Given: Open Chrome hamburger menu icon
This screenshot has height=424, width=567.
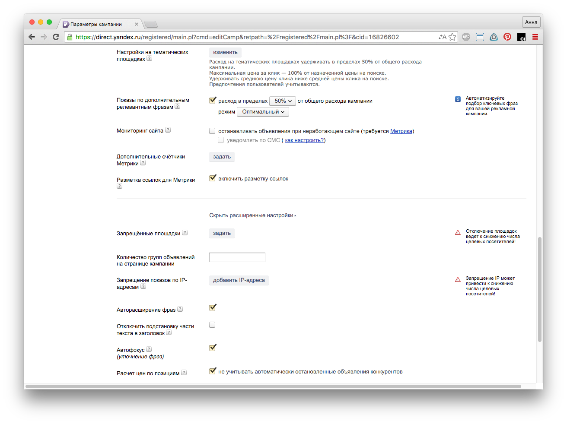Looking at the screenshot, I should click(x=535, y=37).
